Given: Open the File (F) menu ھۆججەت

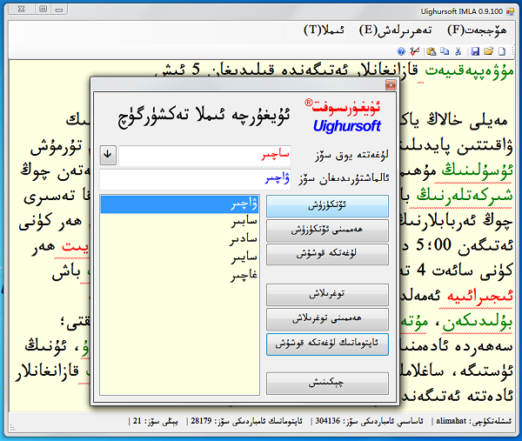Looking at the screenshot, I should 477,30.
